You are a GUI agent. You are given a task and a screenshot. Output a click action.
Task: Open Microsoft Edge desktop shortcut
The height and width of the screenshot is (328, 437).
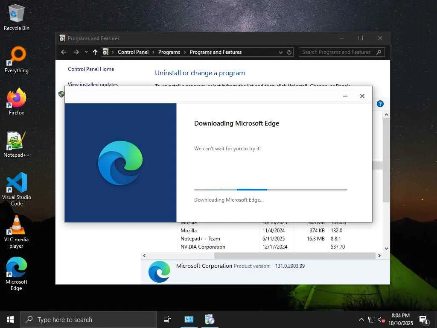[x=17, y=274]
